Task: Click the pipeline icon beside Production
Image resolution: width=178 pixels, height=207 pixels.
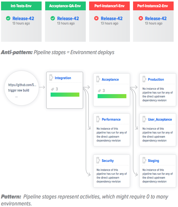Action: coord(144,79)
